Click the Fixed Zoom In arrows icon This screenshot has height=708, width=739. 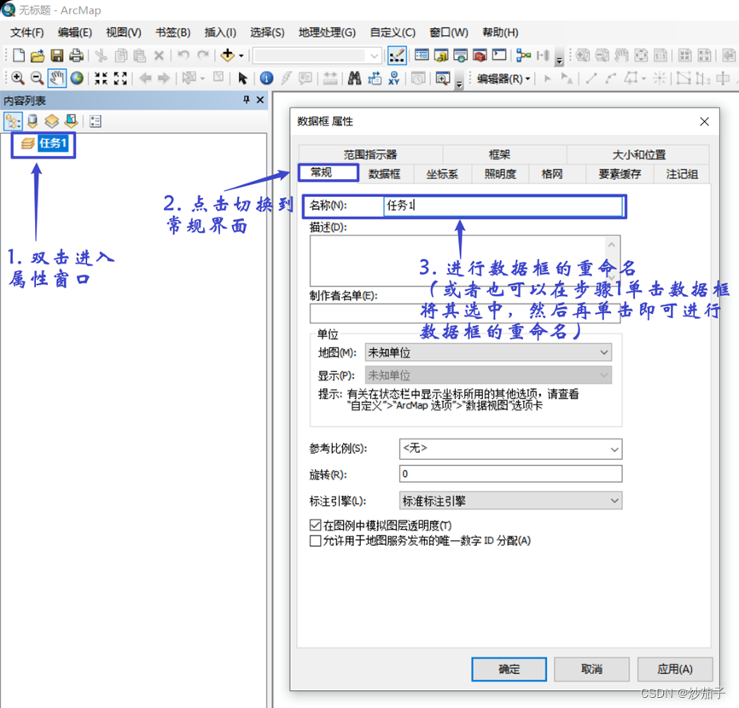(101, 78)
